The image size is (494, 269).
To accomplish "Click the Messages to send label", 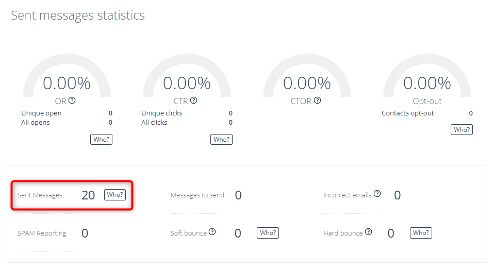I will (x=197, y=195).
